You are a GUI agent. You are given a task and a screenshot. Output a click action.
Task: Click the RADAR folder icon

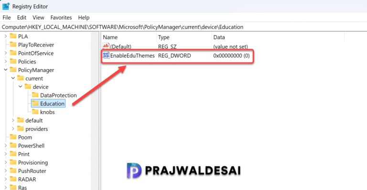pyautogui.click(x=13, y=179)
